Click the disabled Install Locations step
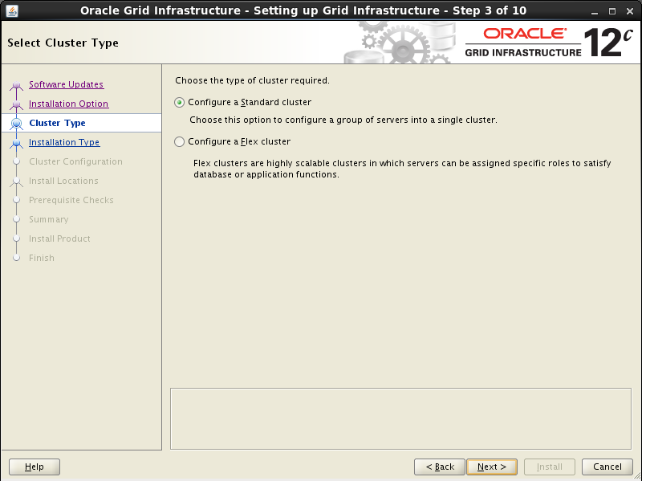The image size is (646, 481). click(x=63, y=181)
